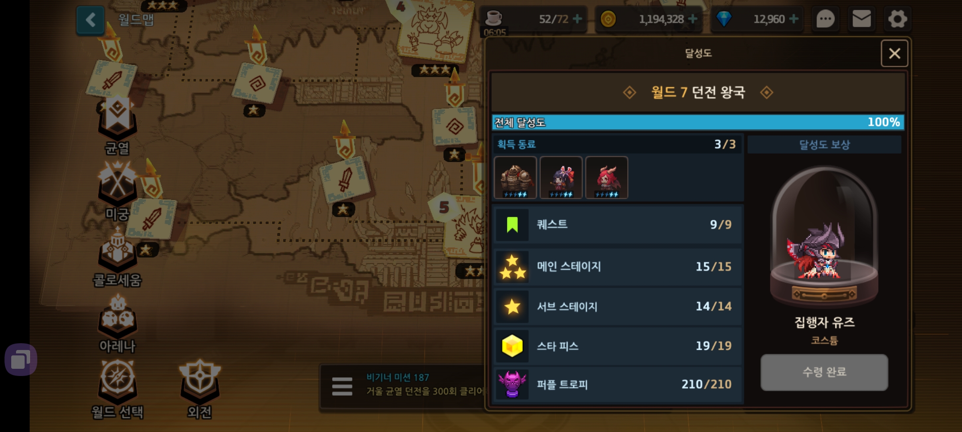Click the 전체 달성도 100% progress bar

(x=698, y=122)
